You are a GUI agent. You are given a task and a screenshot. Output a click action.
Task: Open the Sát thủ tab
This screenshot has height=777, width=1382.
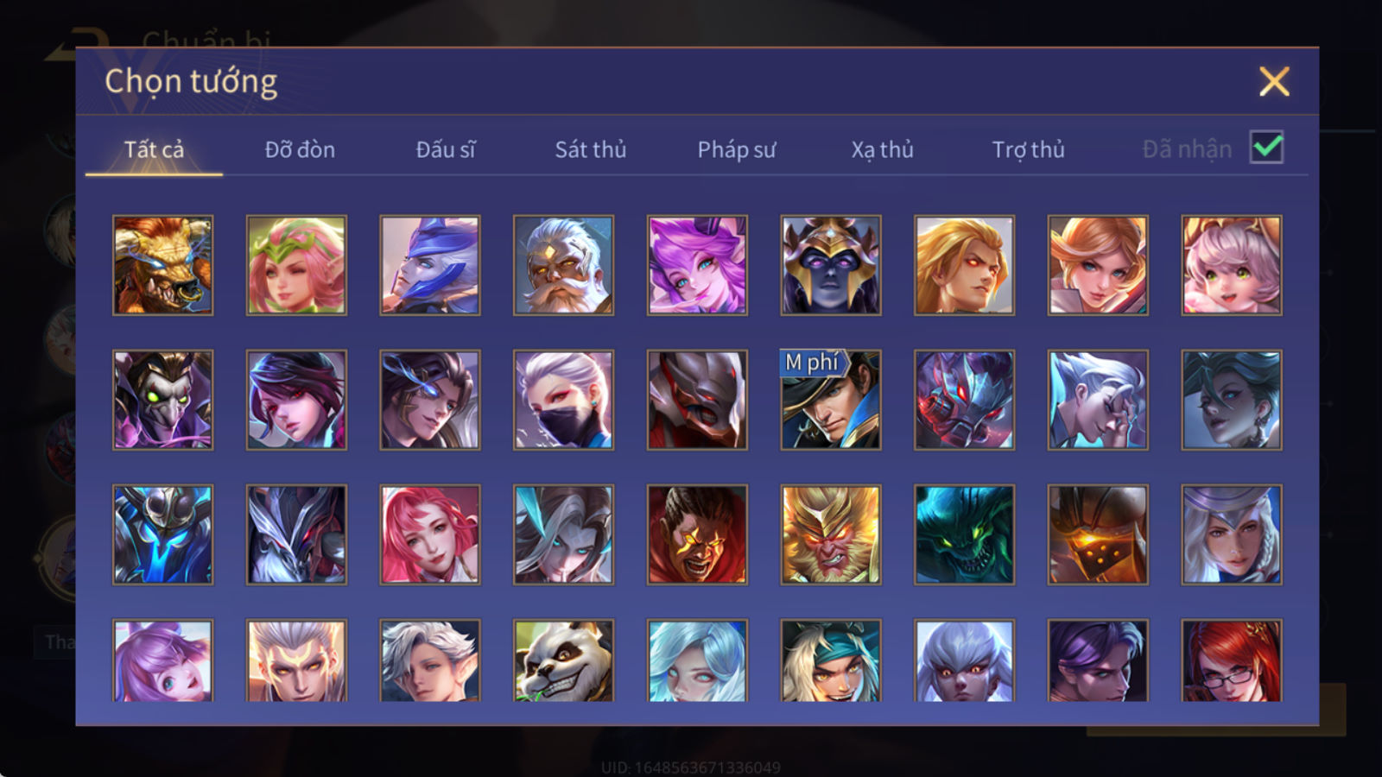[590, 149]
